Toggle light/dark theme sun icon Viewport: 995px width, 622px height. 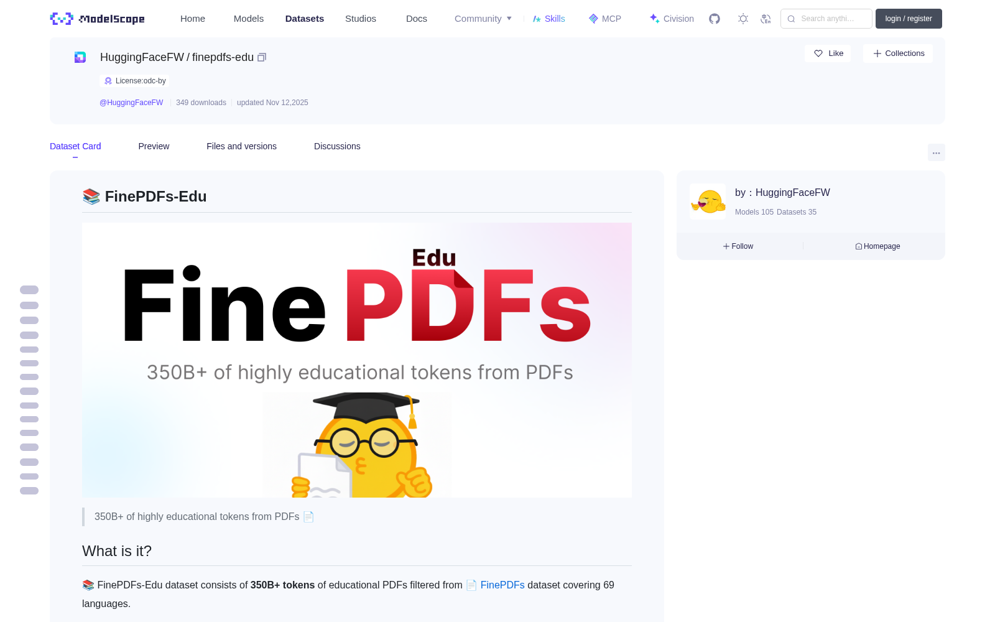tap(743, 19)
